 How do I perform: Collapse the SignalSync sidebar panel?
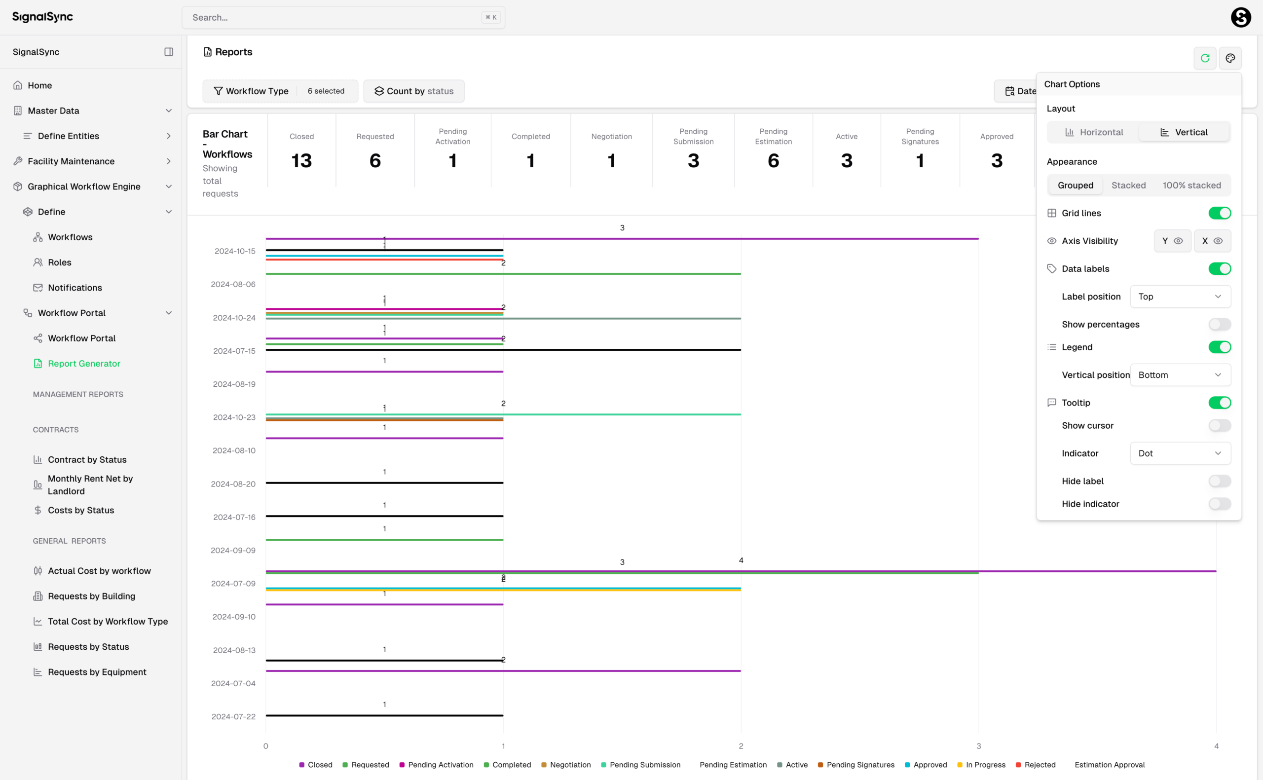point(169,52)
